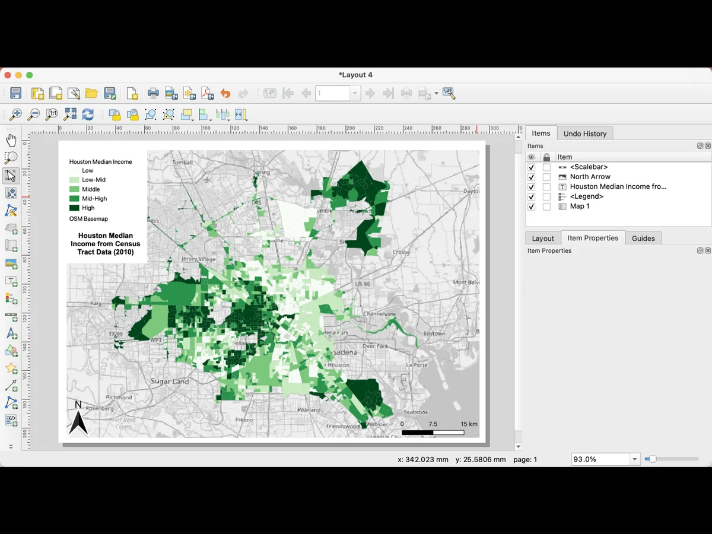Toggle visibility of <Legend> item

coord(532,196)
